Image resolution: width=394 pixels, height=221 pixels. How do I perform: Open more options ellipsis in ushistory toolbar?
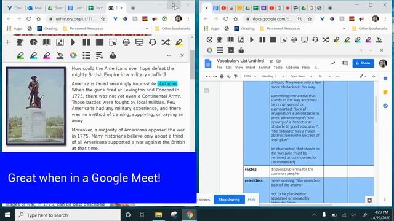point(169,55)
